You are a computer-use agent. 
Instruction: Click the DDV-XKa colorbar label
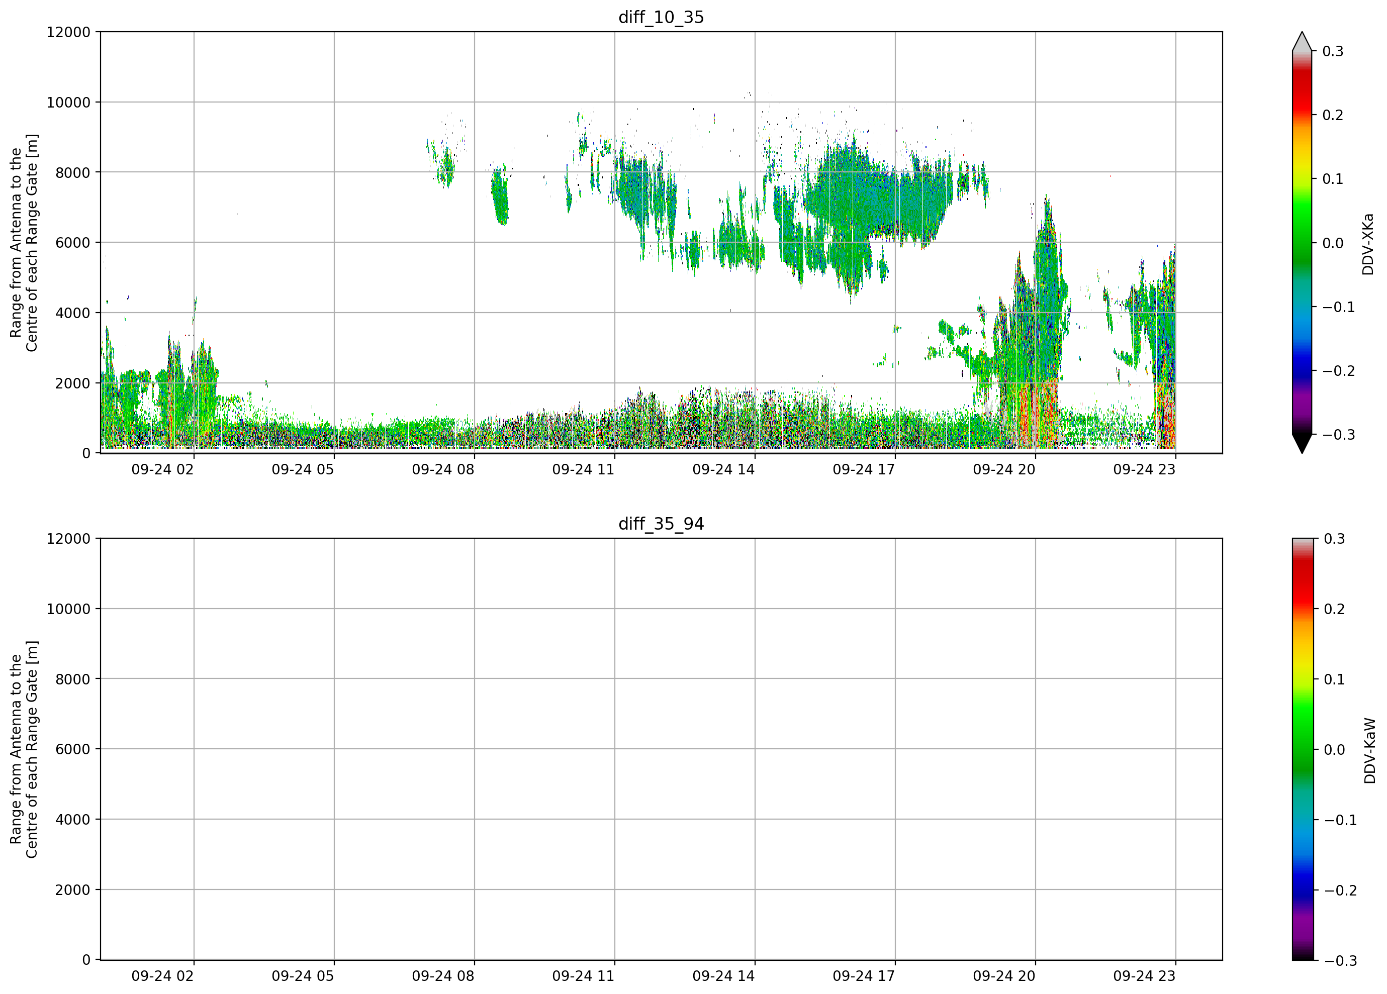coord(1367,244)
